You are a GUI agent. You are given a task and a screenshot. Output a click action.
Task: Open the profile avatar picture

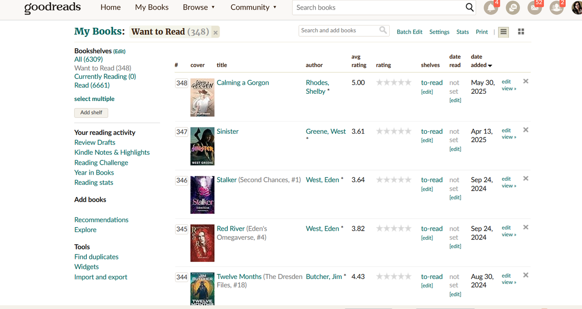pos(577,7)
